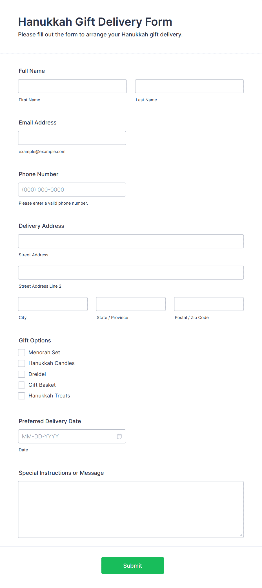Select the Postal / Zip Code field
The width and height of the screenshot is (262, 588).
pyautogui.click(x=209, y=304)
